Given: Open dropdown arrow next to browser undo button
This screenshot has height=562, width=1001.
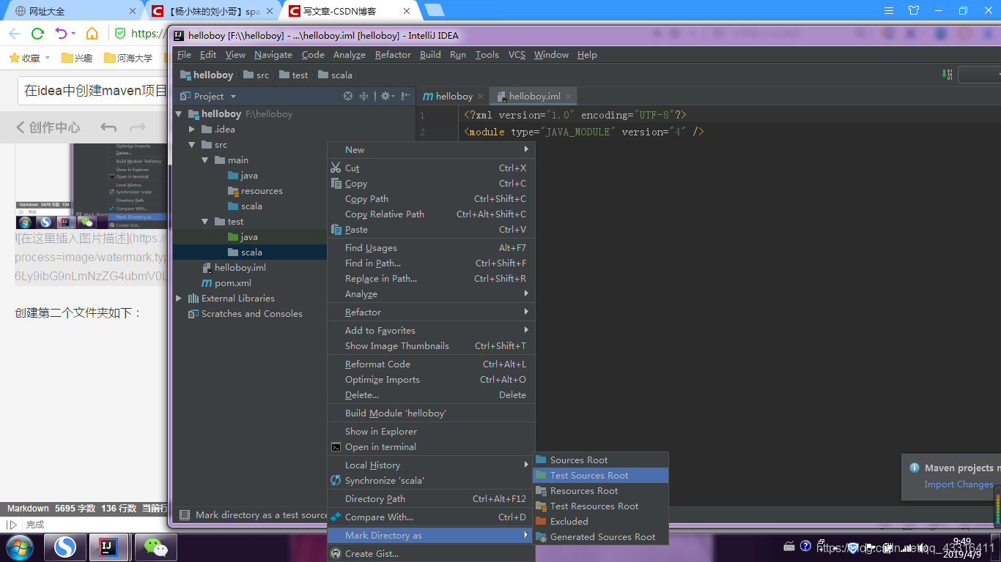Looking at the screenshot, I should pos(72,34).
